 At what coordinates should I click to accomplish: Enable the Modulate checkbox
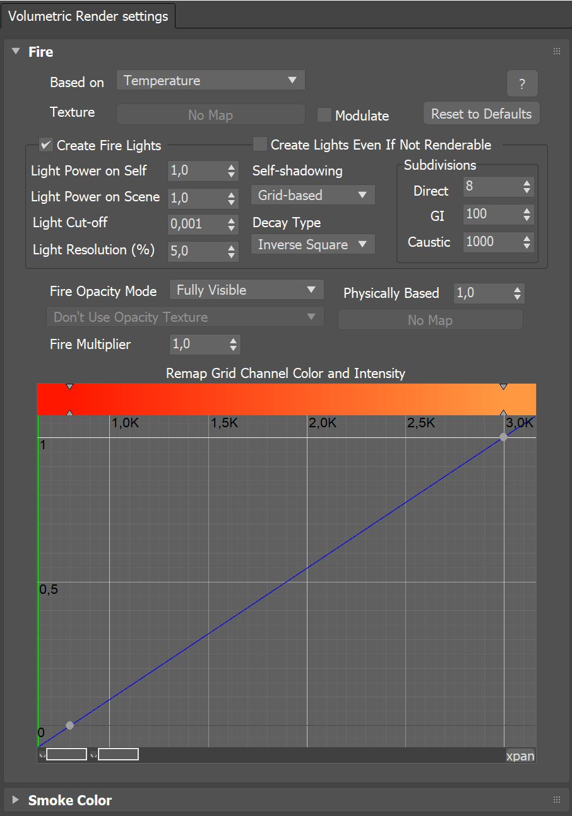coord(324,115)
